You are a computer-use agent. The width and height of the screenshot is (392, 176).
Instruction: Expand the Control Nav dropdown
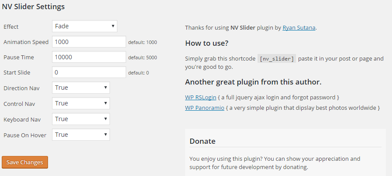tap(81, 103)
